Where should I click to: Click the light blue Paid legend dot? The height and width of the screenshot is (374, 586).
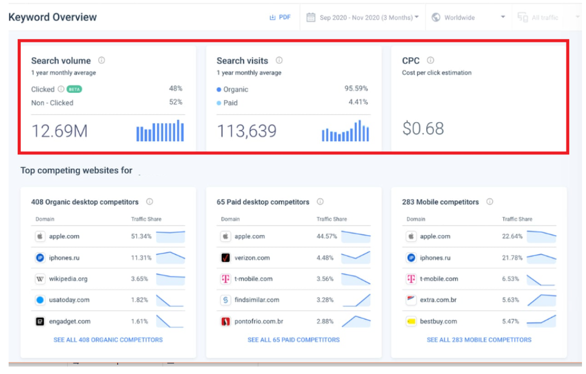(219, 102)
